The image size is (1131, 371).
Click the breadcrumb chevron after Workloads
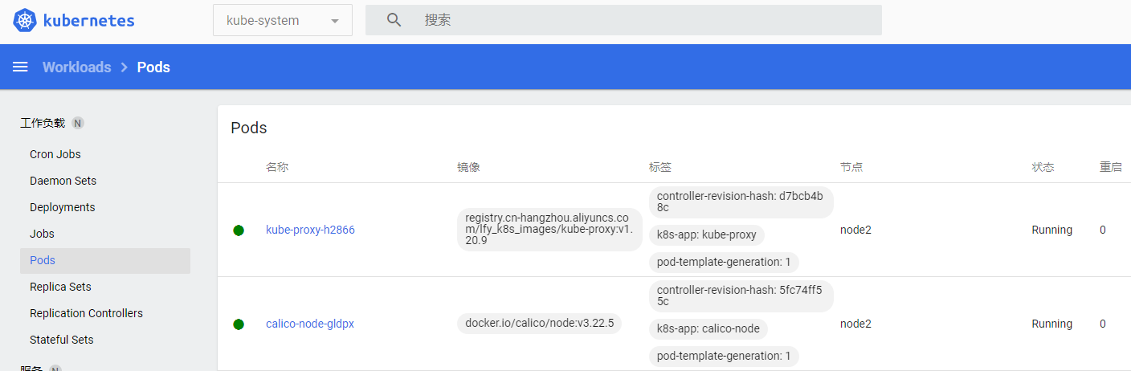pyautogui.click(x=125, y=67)
